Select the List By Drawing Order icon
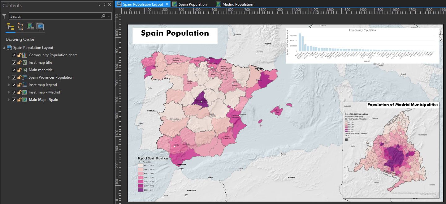The width and height of the screenshot is (446, 204). click(x=10, y=26)
